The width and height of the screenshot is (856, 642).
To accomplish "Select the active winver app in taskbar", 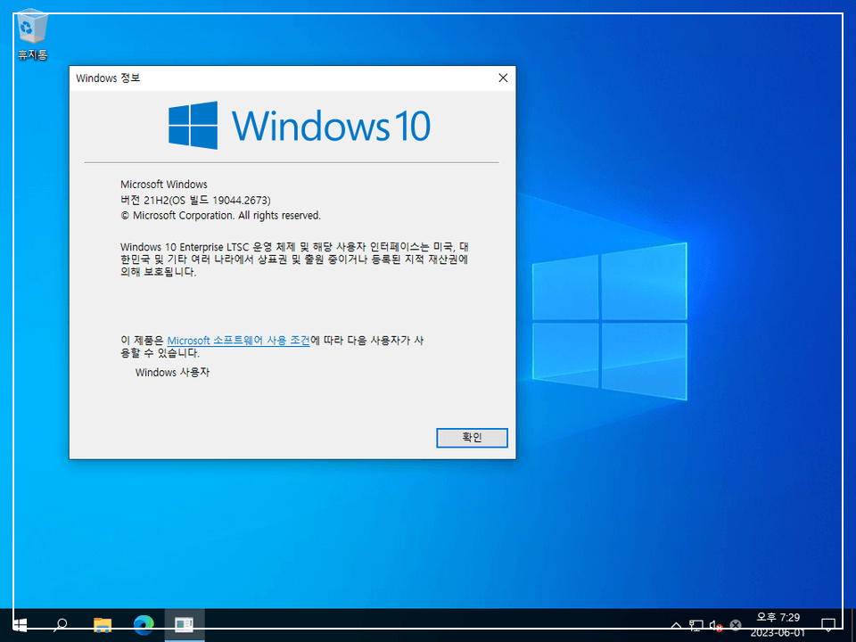I will tap(185, 624).
